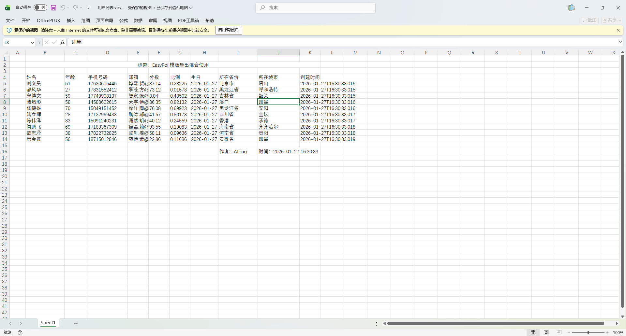Click the accessibility checker status icon

pos(20,332)
